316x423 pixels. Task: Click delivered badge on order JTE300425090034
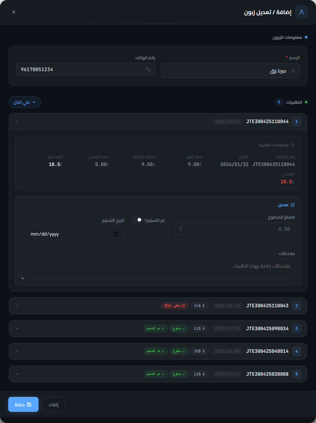[x=156, y=328]
